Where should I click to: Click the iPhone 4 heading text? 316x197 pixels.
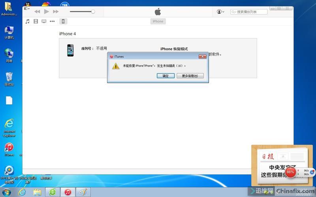click(68, 34)
